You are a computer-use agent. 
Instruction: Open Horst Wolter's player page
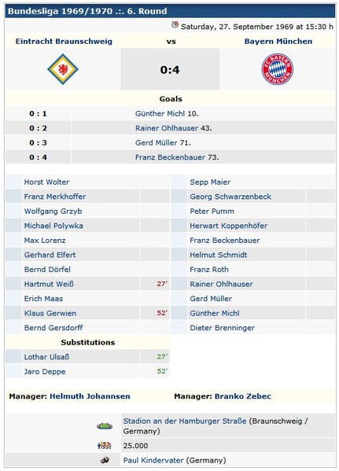click(x=46, y=182)
